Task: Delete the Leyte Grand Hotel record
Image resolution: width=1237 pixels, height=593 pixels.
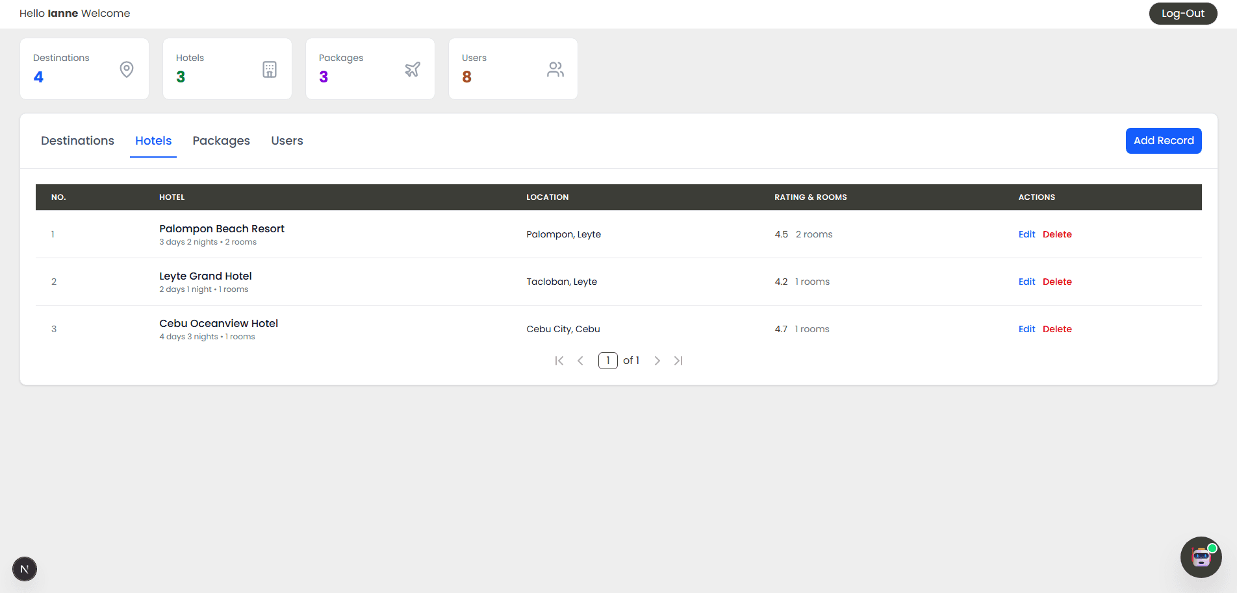Action: coord(1057,282)
